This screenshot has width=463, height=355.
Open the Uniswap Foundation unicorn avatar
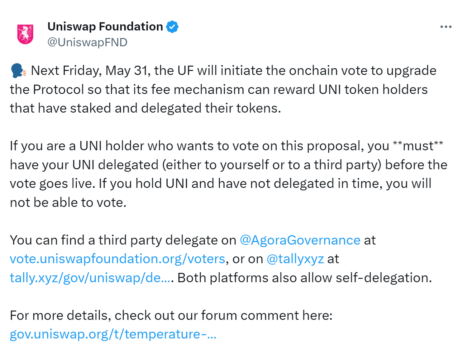coord(25,34)
